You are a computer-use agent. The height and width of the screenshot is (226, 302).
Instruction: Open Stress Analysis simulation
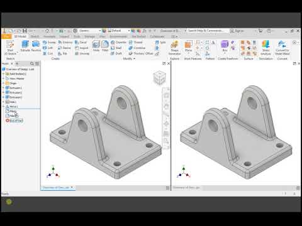coord(266,48)
